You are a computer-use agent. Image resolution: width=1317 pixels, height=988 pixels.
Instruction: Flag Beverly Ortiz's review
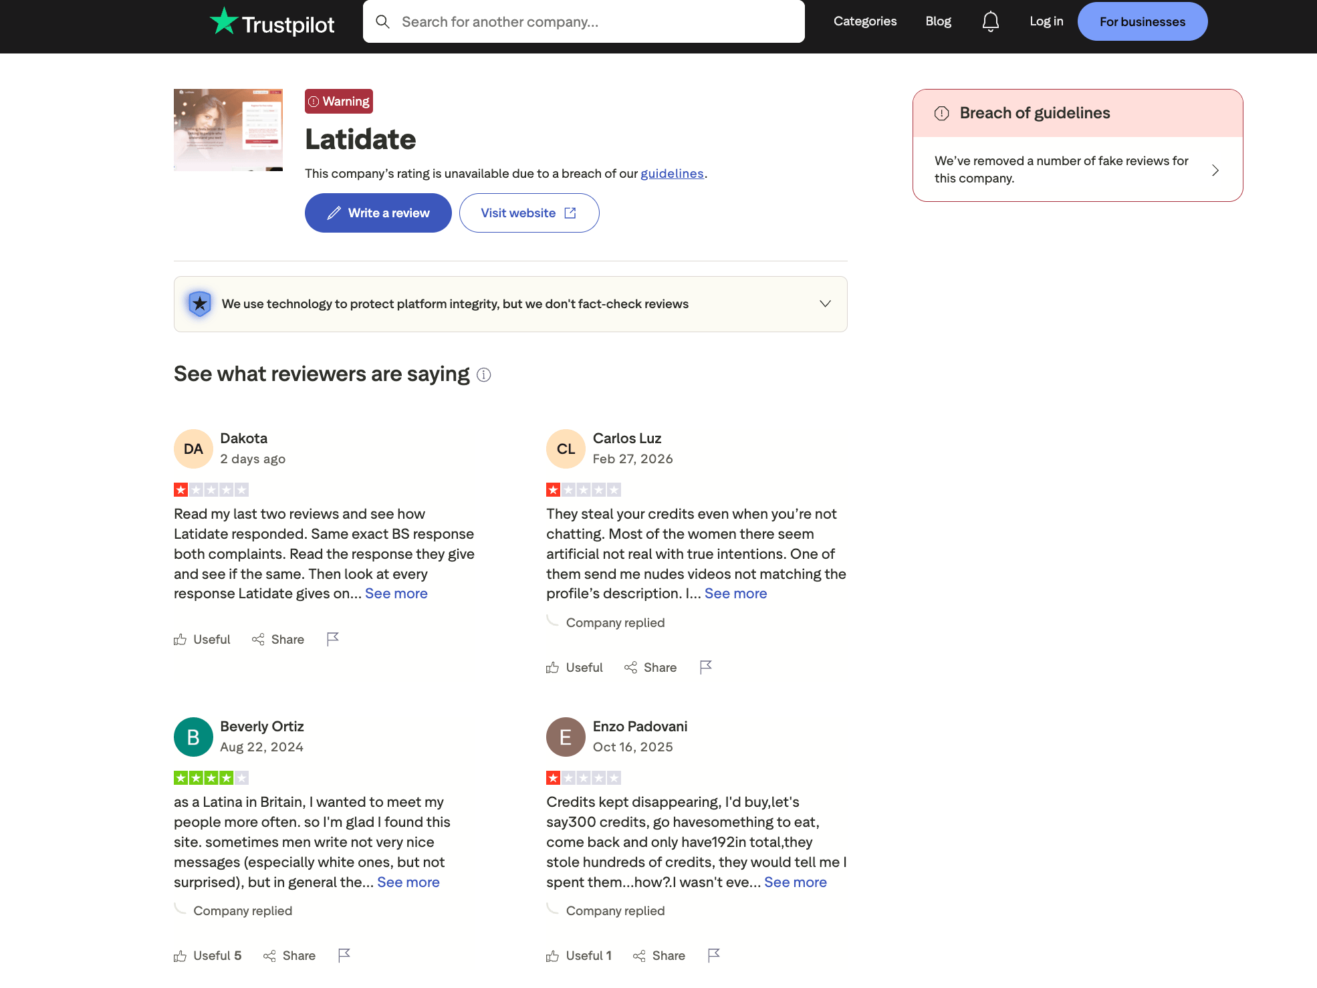click(344, 955)
